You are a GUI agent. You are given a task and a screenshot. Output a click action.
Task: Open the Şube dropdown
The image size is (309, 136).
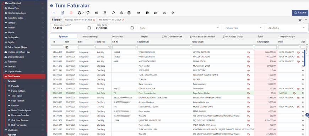[x=179, y=28]
